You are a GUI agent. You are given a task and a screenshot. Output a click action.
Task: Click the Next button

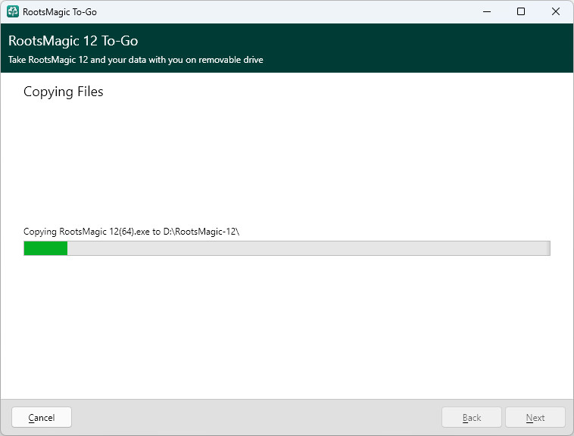coord(535,417)
